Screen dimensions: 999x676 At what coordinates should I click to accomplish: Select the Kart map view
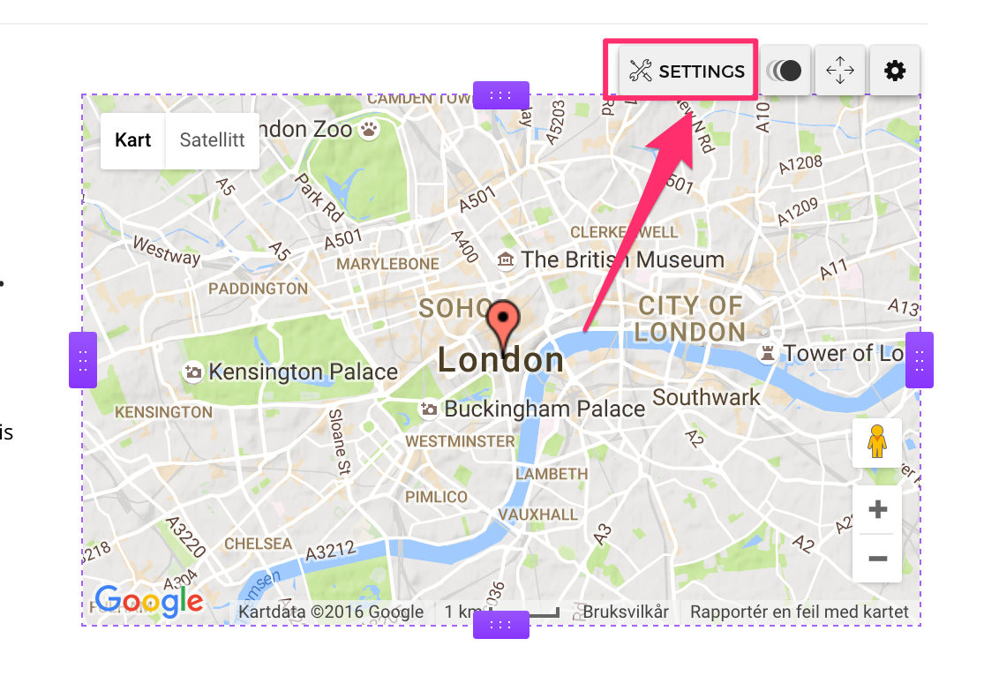point(133,140)
